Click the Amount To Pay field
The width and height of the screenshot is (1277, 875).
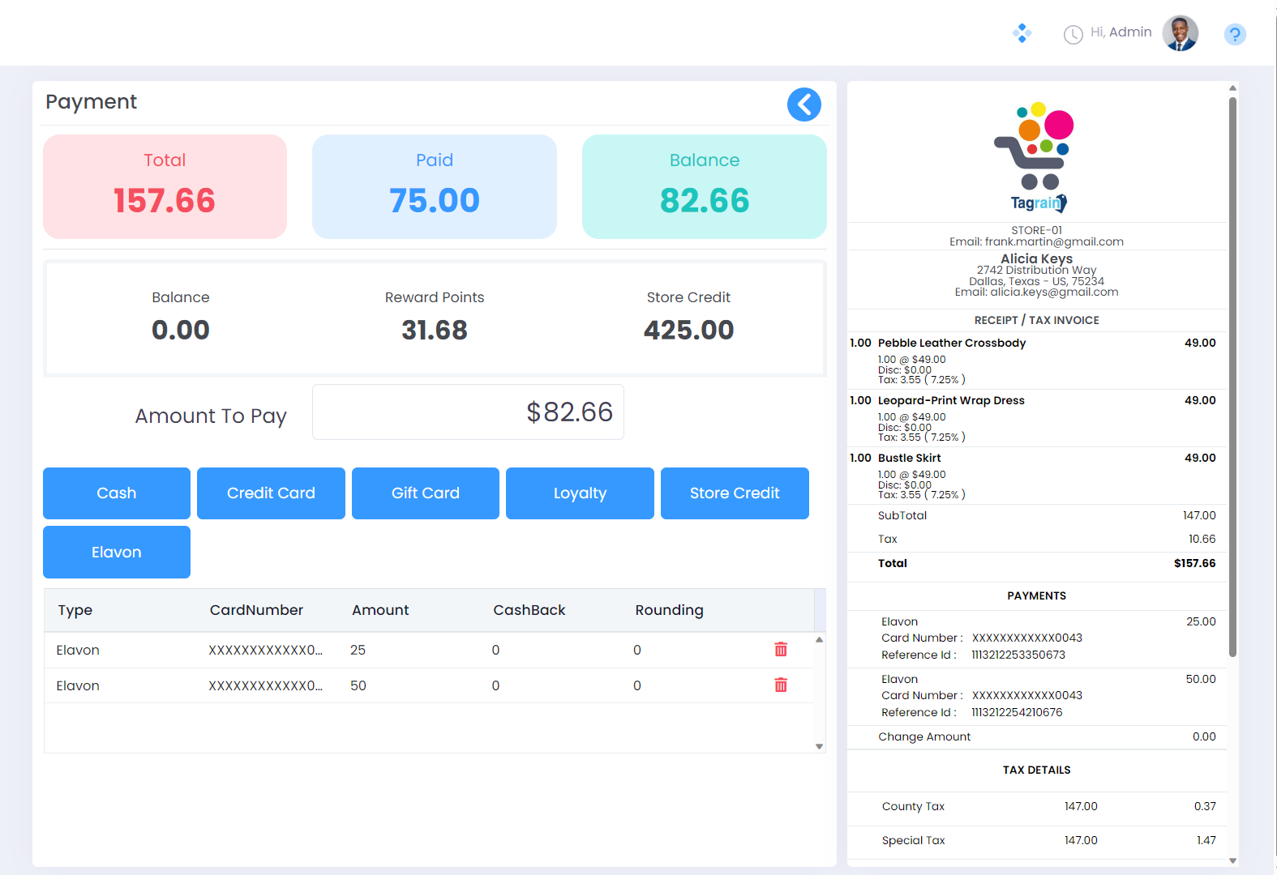pos(468,412)
